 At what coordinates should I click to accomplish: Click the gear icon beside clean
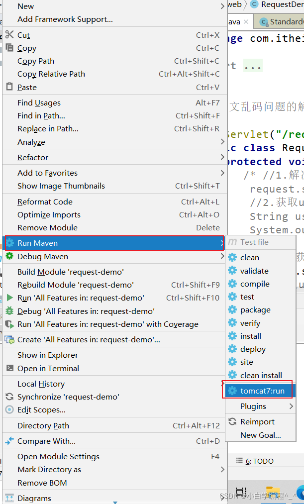(x=232, y=257)
